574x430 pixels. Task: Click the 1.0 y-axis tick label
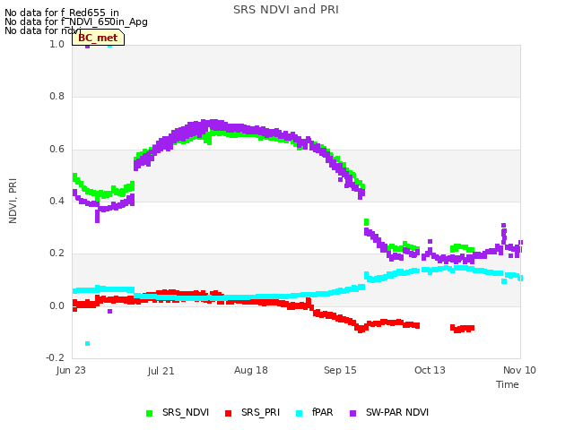point(57,44)
